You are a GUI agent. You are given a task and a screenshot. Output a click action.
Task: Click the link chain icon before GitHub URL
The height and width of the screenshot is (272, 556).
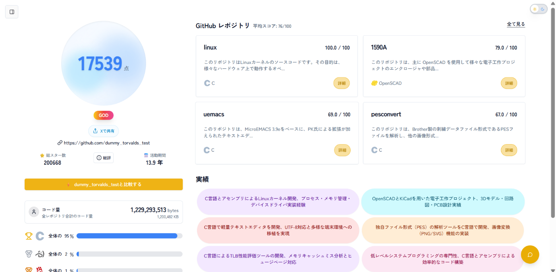coord(60,143)
